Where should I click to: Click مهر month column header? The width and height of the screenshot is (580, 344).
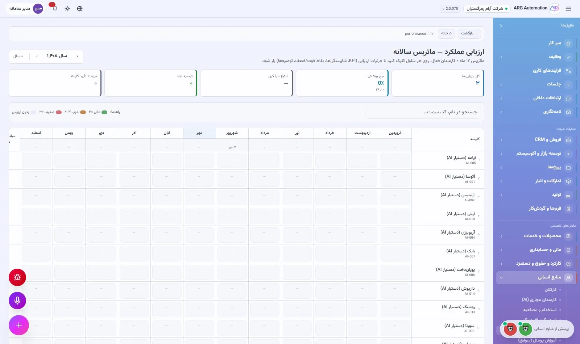(x=199, y=133)
